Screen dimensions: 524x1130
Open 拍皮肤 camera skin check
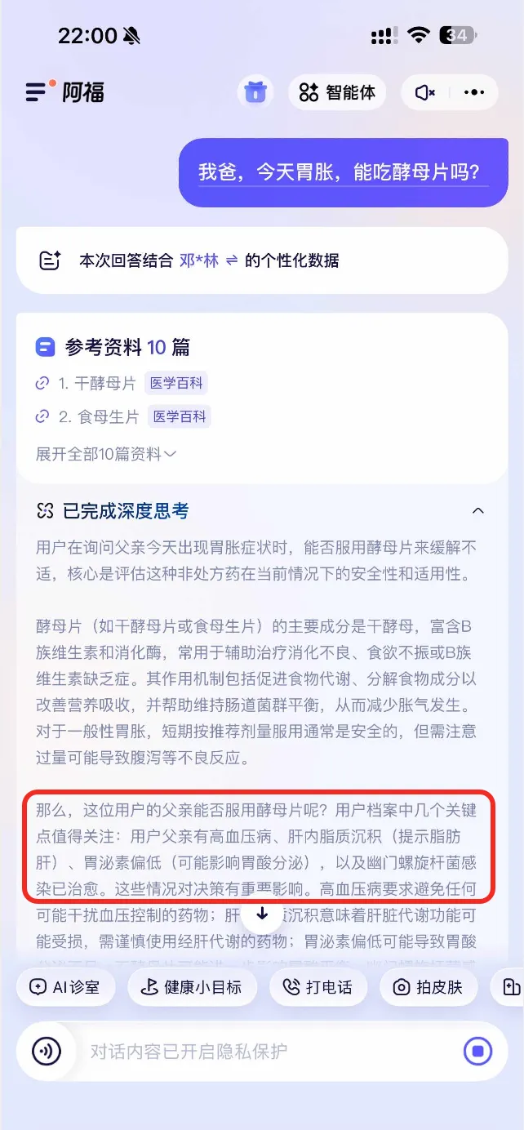tap(427, 987)
